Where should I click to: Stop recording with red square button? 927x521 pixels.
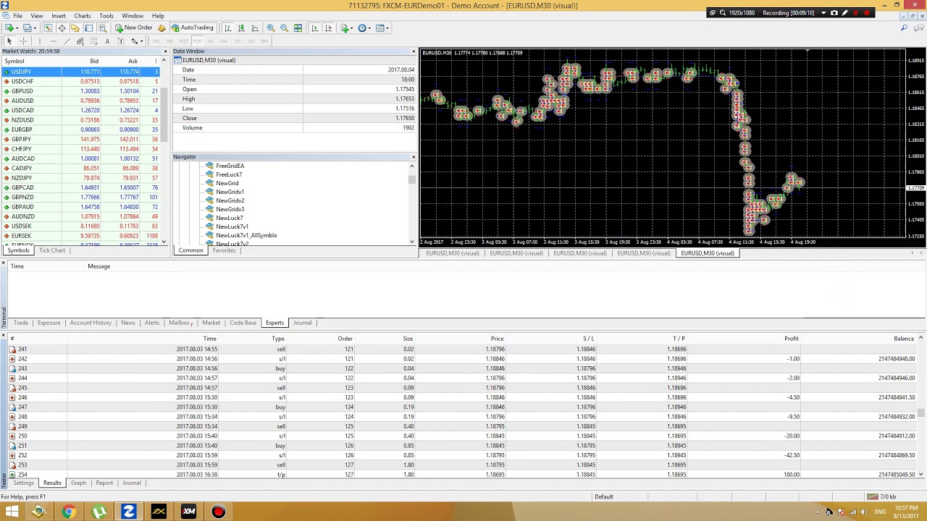tap(867, 13)
